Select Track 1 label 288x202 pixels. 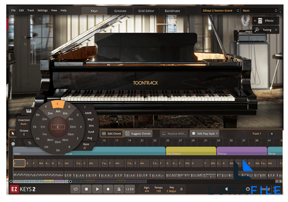(256, 134)
